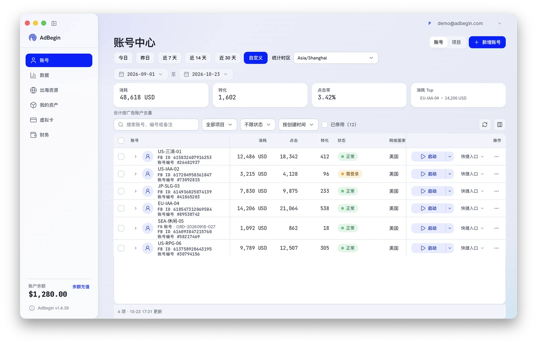
Task: Go to 出海资源 in sidebar
Action: coord(59,90)
